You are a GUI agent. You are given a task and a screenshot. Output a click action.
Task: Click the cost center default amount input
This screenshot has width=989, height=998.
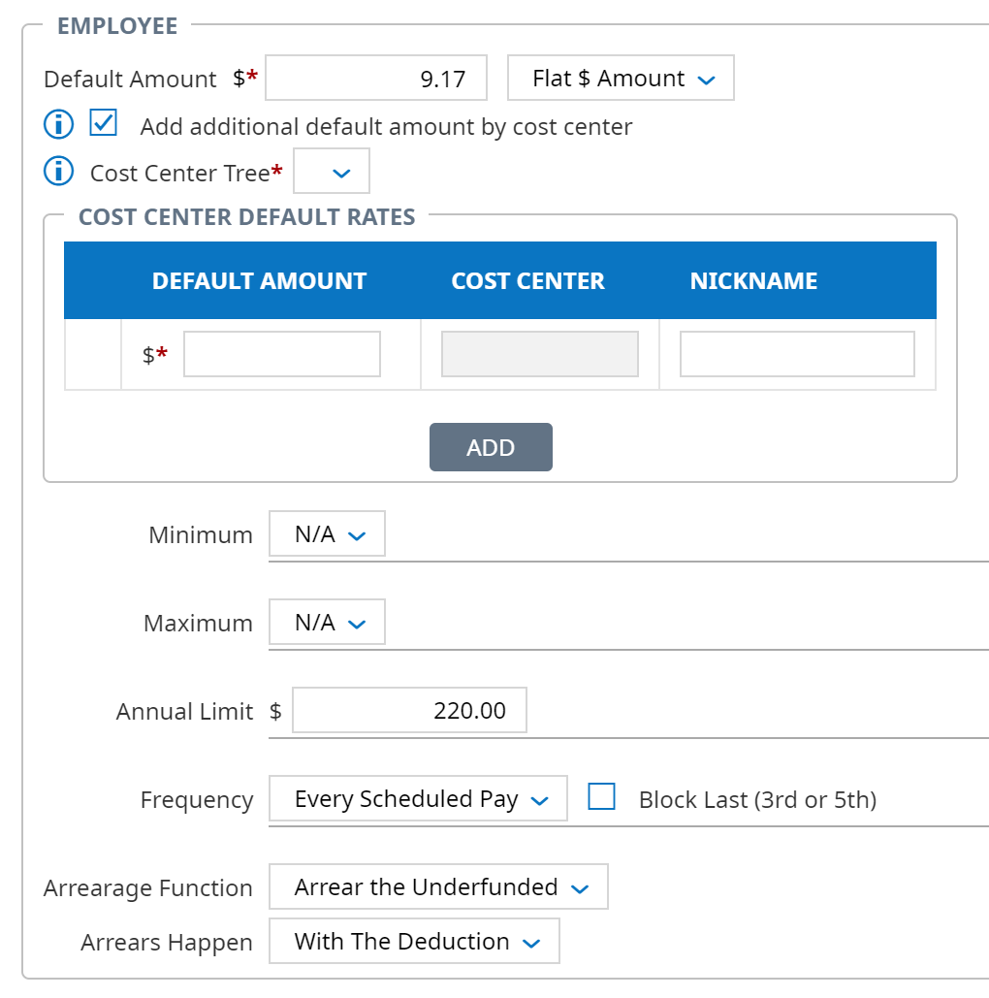click(x=282, y=354)
